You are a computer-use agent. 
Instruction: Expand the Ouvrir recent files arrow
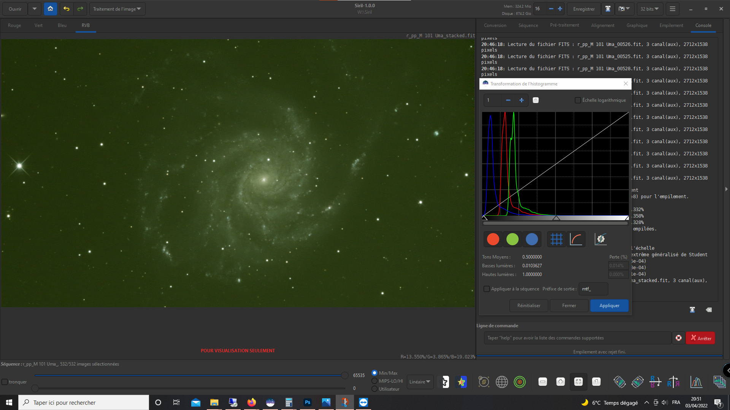[x=34, y=9]
